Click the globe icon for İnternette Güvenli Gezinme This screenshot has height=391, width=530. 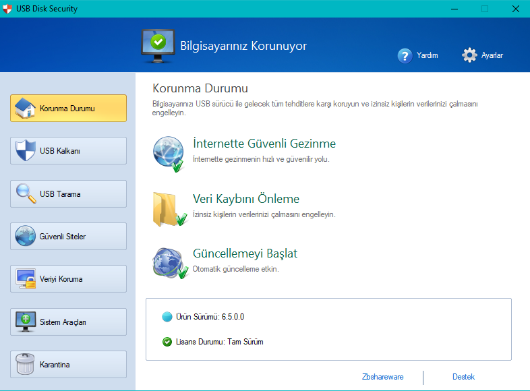tap(169, 153)
